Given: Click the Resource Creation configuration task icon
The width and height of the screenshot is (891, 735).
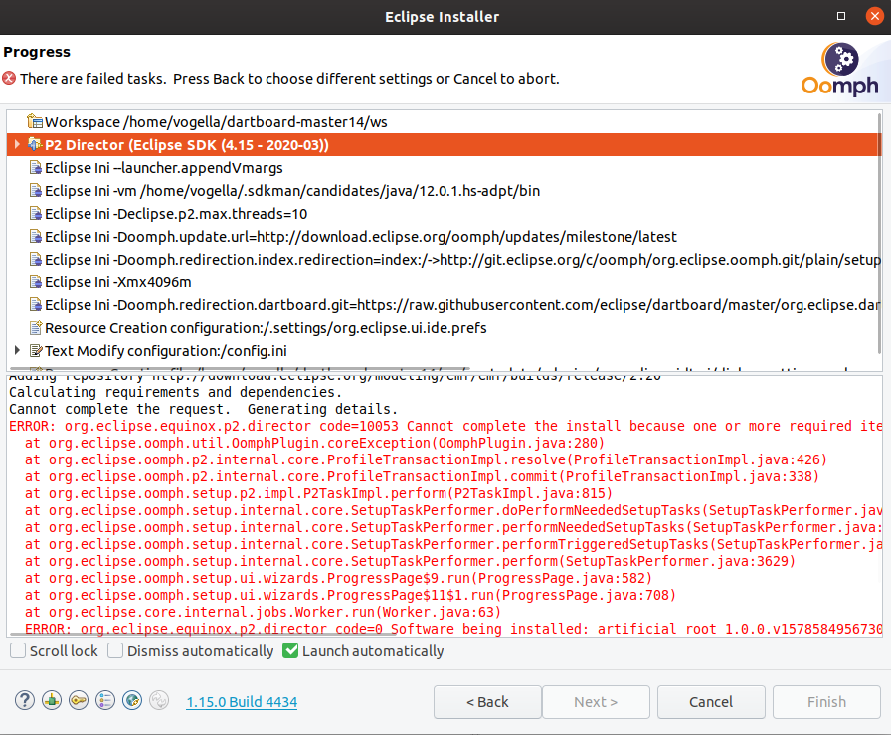Looking at the screenshot, I should click(x=35, y=328).
